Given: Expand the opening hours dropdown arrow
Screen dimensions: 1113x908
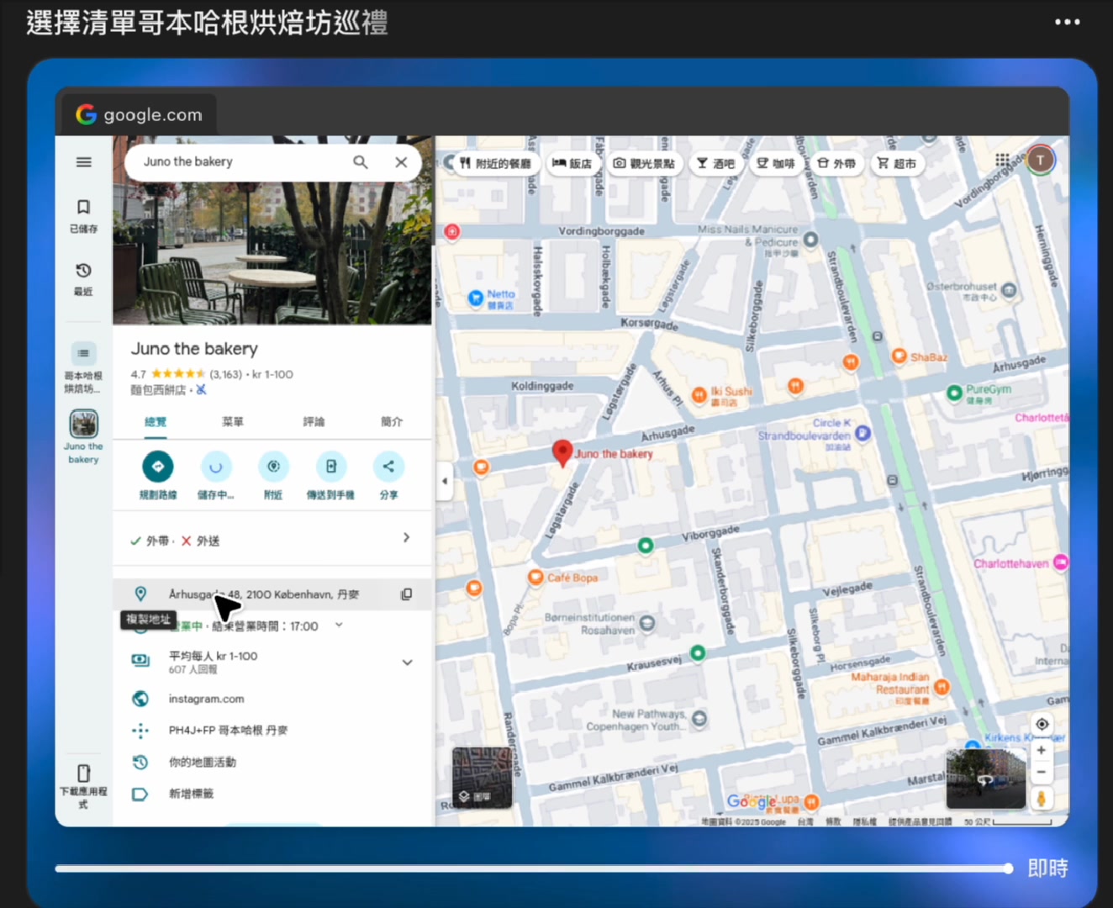Looking at the screenshot, I should pyautogui.click(x=339, y=625).
